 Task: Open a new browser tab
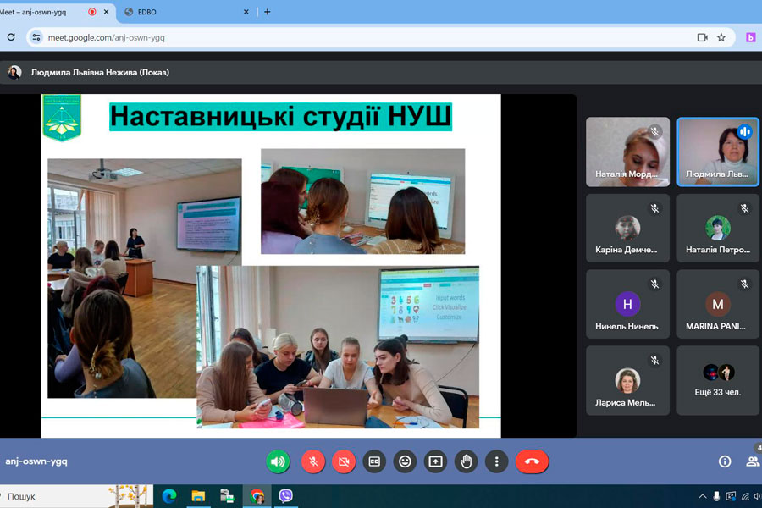coord(268,12)
